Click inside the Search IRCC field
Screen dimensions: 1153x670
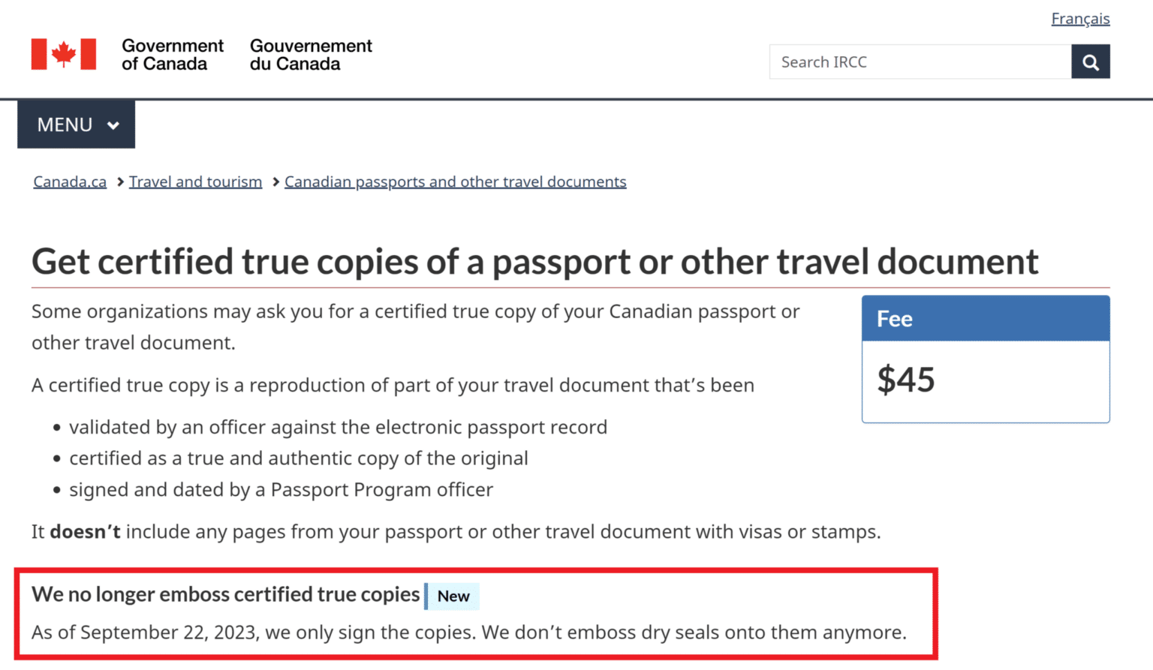click(x=901, y=62)
